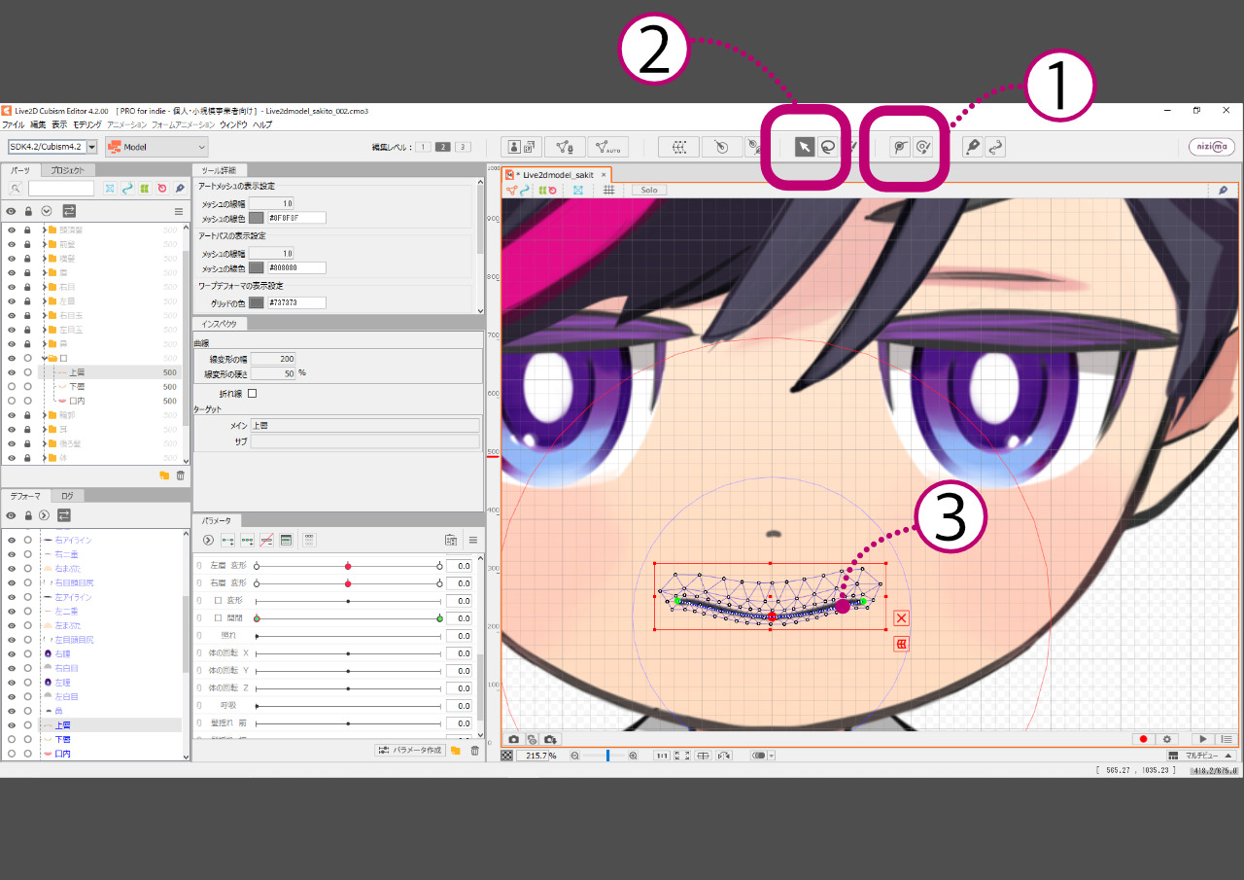Open the マルチビュー dropdown

pyautogui.click(x=1201, y=756)
